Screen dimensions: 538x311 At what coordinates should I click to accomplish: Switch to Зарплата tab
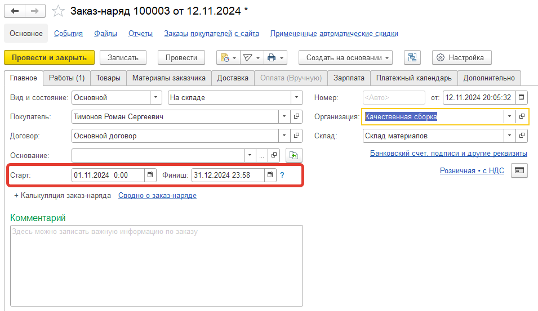coord(349,78)
